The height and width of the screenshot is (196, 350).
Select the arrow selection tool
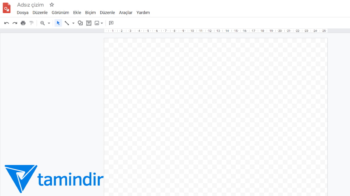pyautogui.click(x=58, y=23)
